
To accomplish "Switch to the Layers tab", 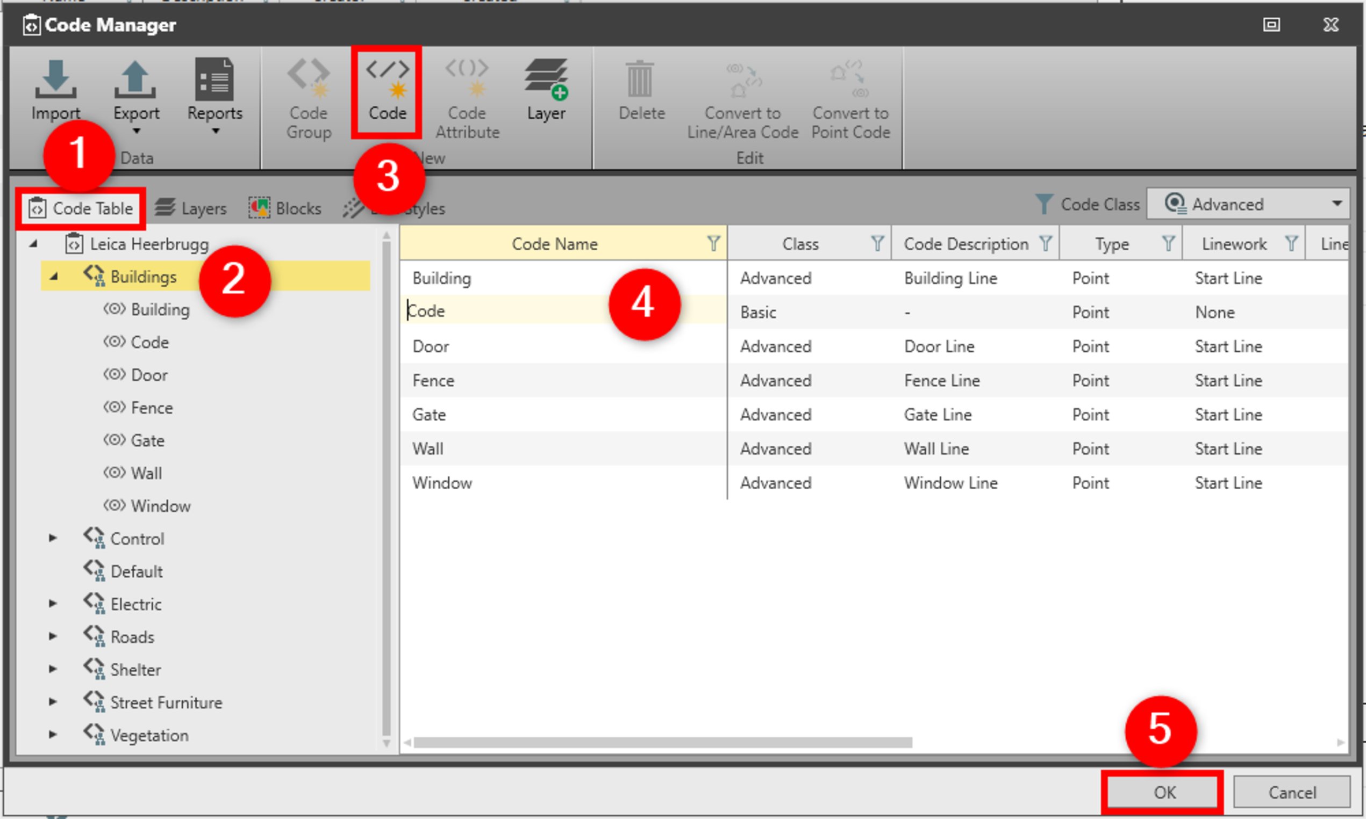I will [190, 208].
